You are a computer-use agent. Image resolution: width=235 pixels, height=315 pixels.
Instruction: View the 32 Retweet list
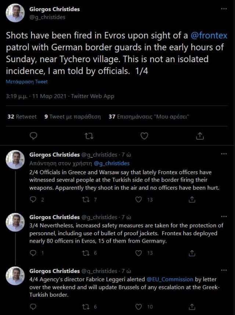(22, 117)
